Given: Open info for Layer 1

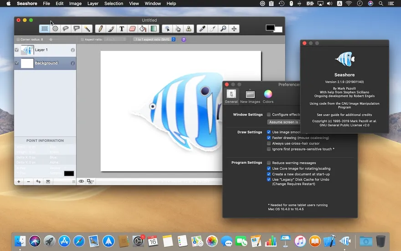Looking at the screenshot, I should click(73, 50).
